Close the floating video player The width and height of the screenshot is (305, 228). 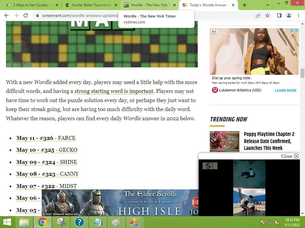[290, 156]
